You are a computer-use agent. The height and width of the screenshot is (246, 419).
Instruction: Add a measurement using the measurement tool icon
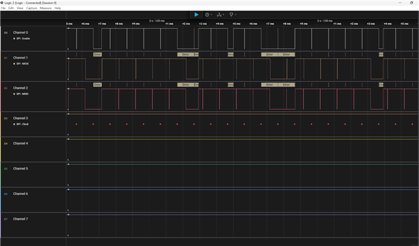tap(219, 14)
